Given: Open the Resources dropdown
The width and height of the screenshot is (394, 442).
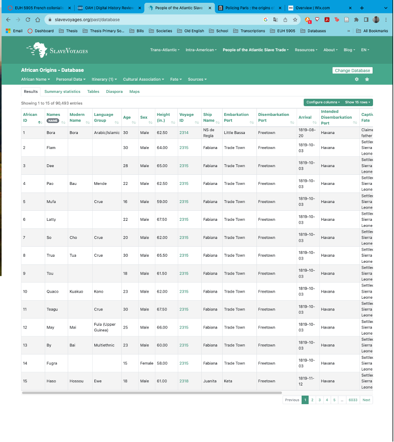Looking at the screenshot, I should pyautogui.click(x=306, y=50).
